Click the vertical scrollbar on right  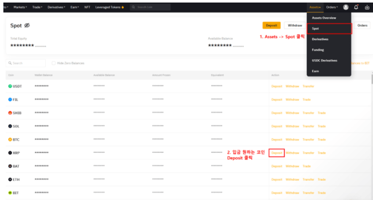372,79
